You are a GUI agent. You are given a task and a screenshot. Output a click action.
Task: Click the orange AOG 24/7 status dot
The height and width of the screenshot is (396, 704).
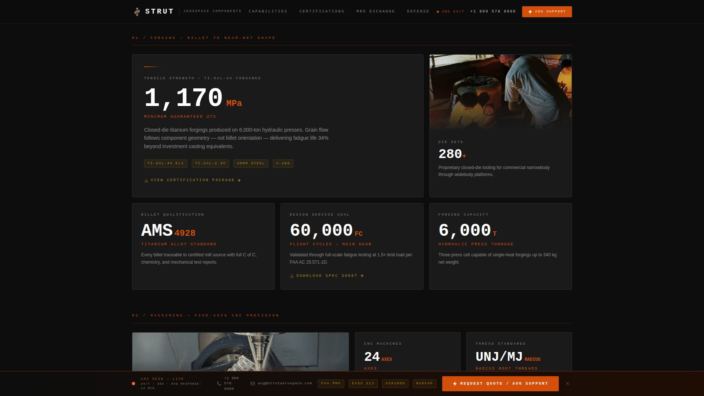click(x=439, y=11)
